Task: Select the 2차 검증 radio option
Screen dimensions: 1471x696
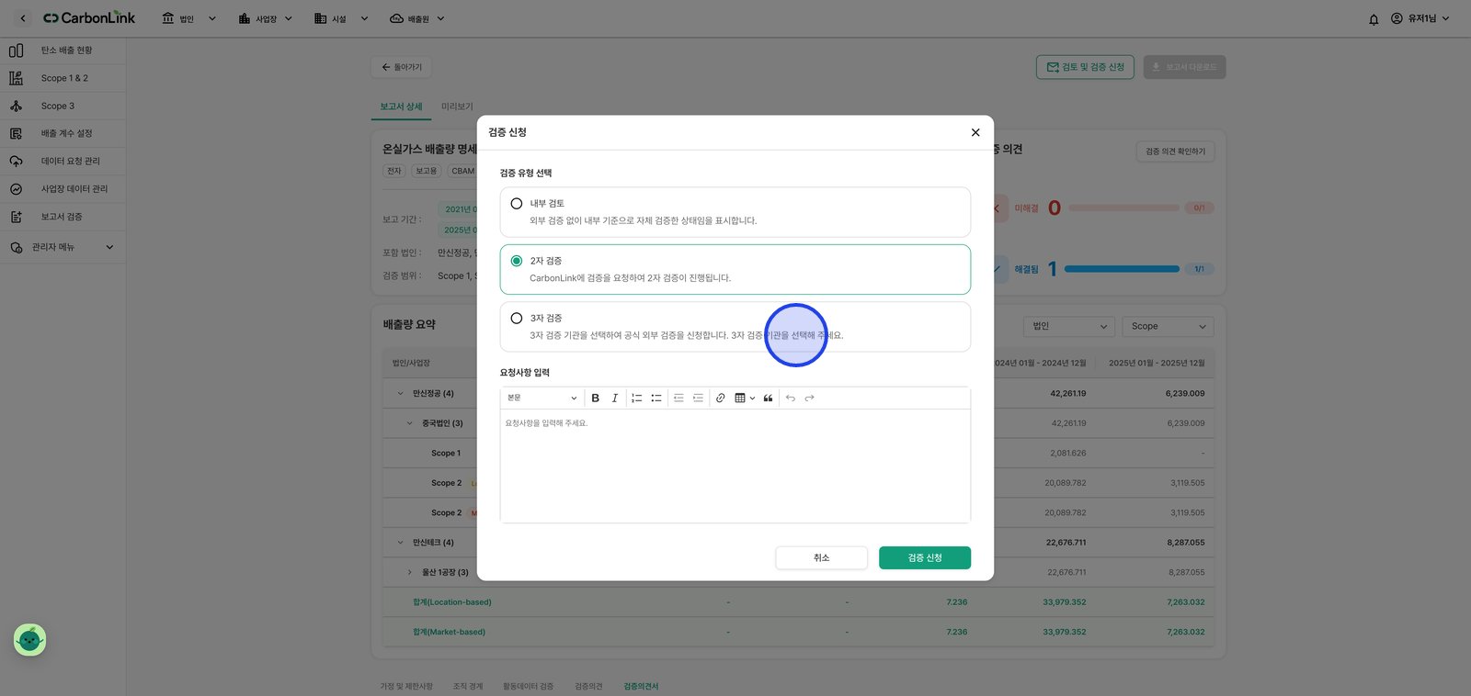Action: (x=517, y=261)
